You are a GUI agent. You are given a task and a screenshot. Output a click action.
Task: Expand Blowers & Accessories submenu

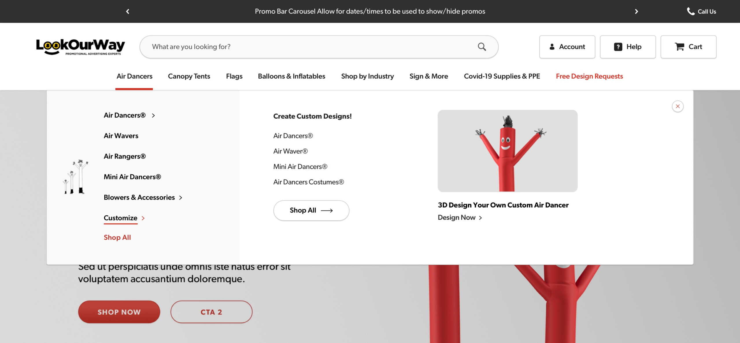(x=181, y=198)
